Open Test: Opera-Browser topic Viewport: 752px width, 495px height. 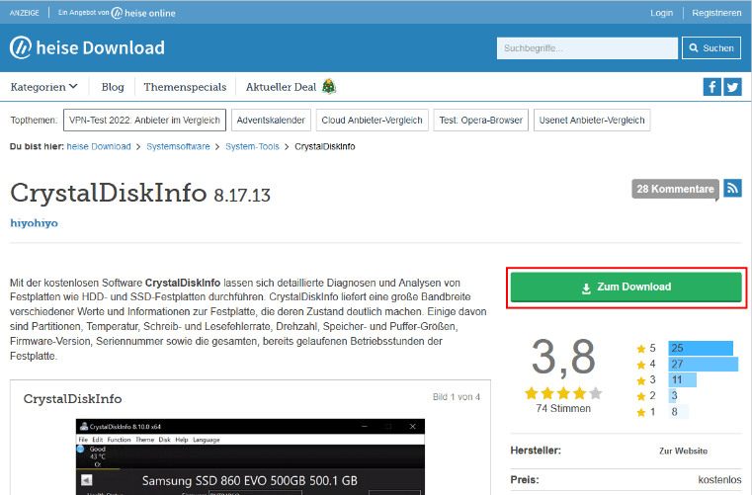pyautogui.click(x=480, y=120)
